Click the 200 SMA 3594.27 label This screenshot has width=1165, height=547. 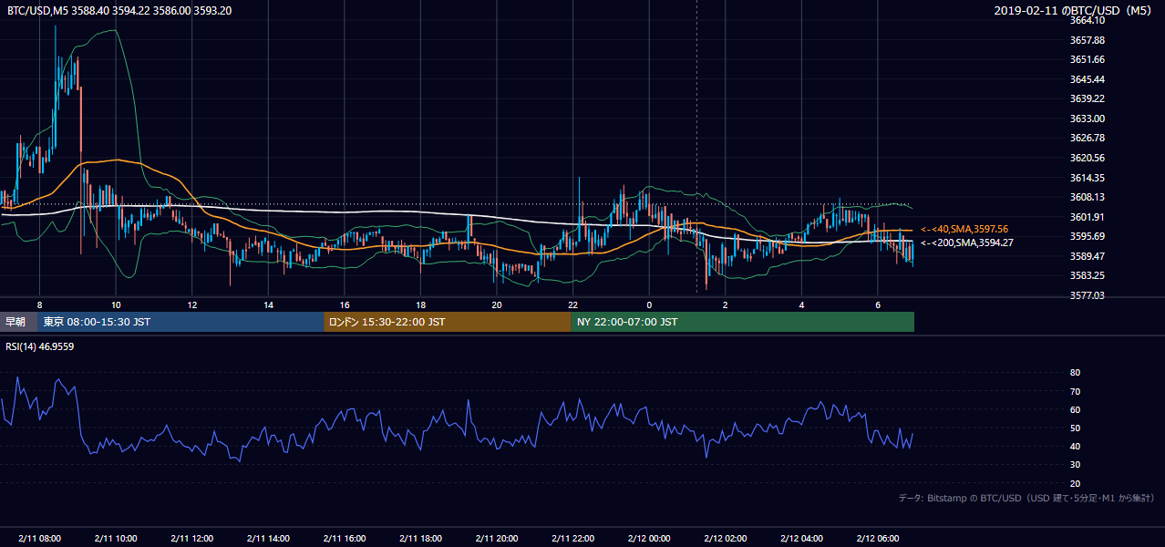pyautogui.click(x=967, y=243)
